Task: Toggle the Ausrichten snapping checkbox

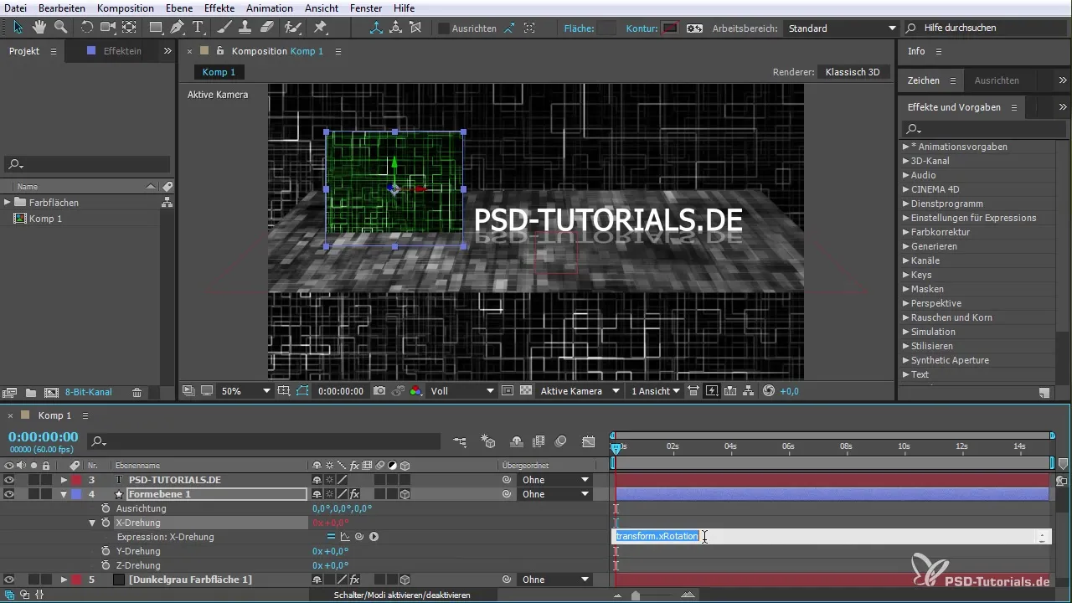Action: [444, 28]
